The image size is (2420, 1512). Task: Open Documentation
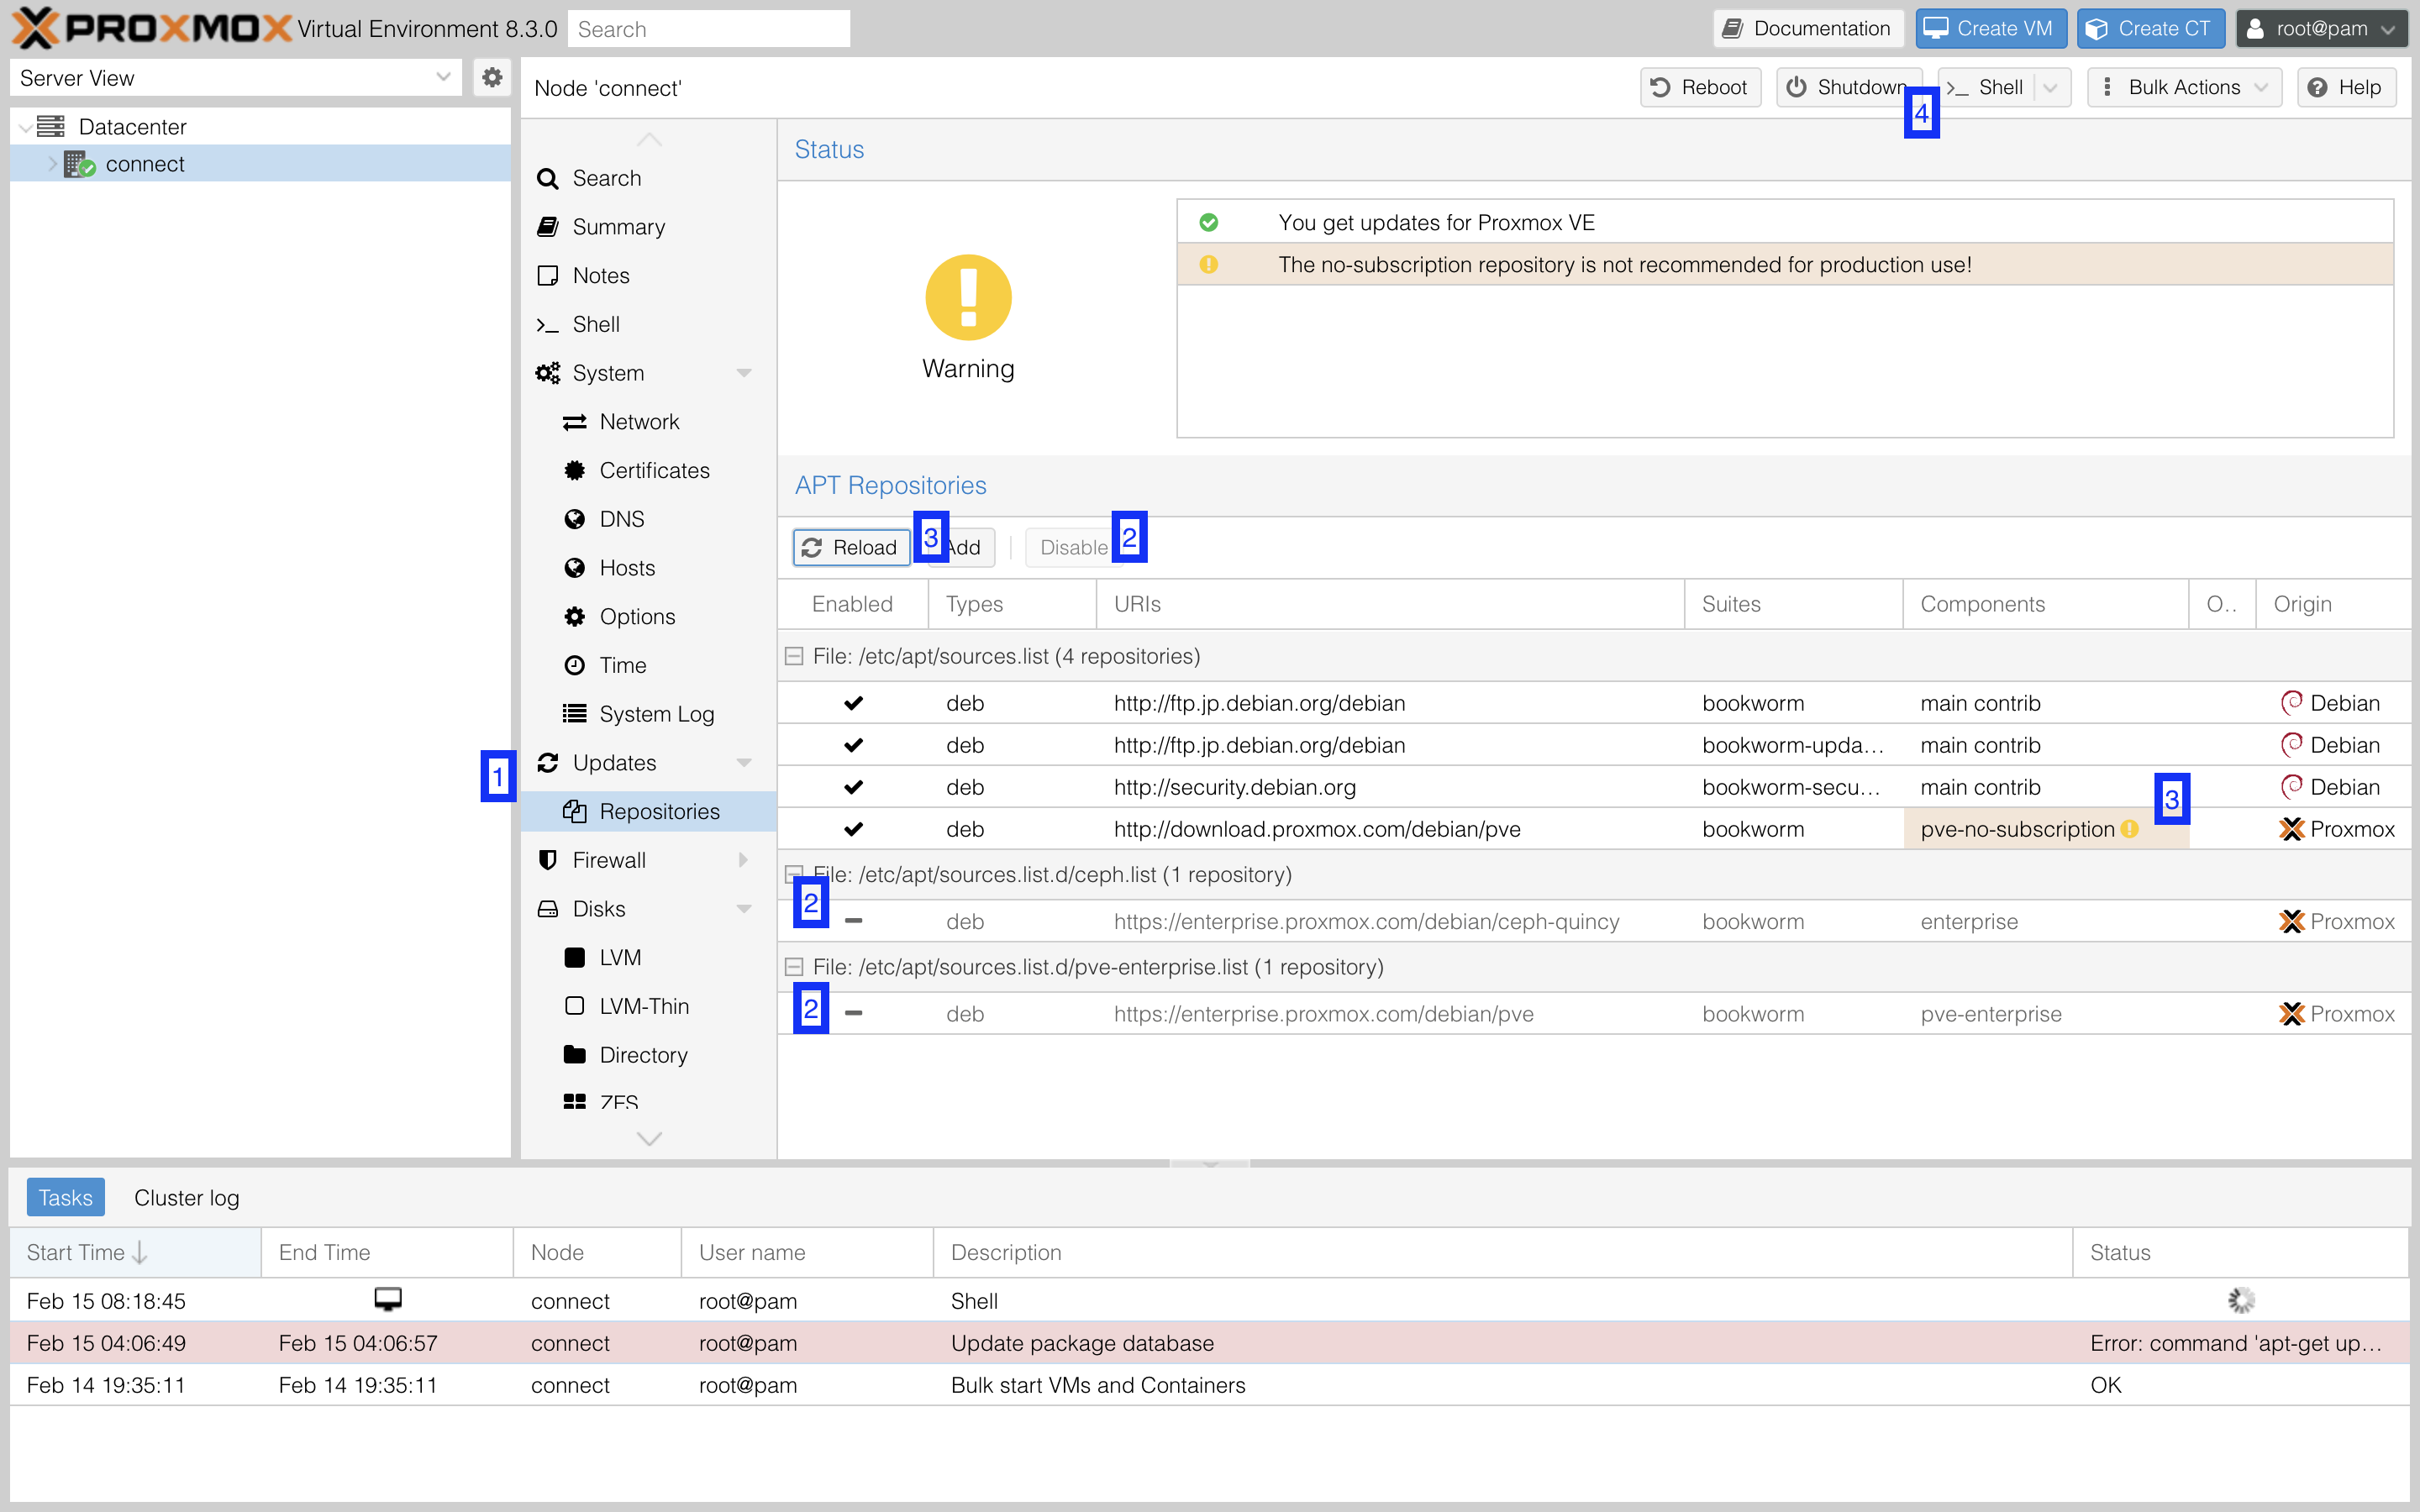coord(1808,28)
